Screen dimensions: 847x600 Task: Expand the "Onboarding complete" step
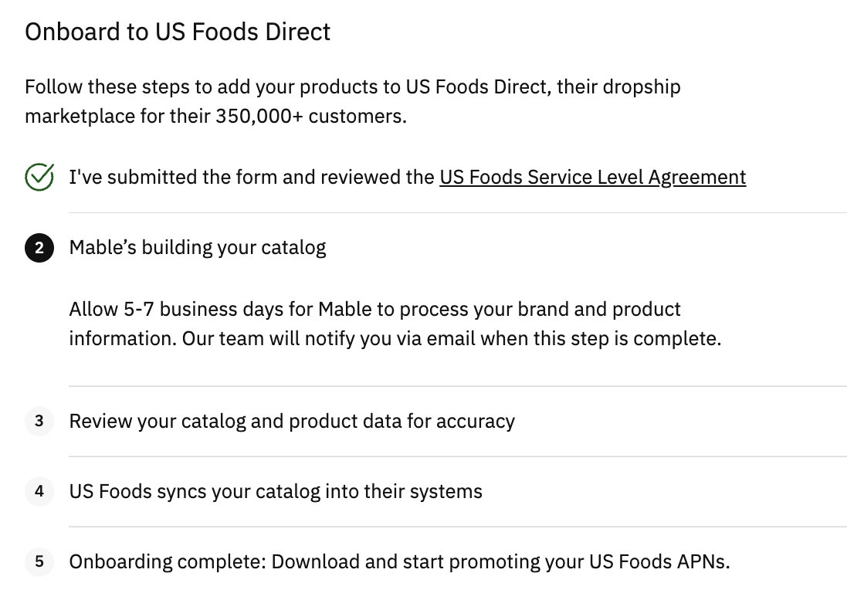pyautogui.click(x=399, y=561)
